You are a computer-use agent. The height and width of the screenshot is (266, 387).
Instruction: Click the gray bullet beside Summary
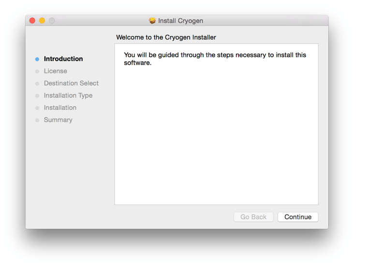tap(37, 120)
